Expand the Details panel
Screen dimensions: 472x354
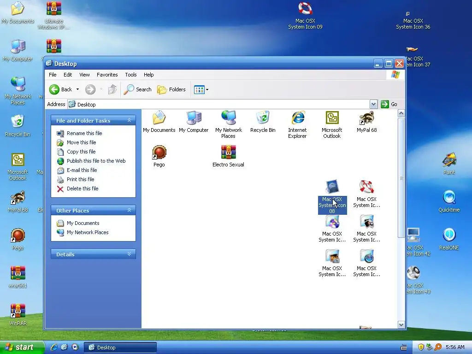[129, 254]
